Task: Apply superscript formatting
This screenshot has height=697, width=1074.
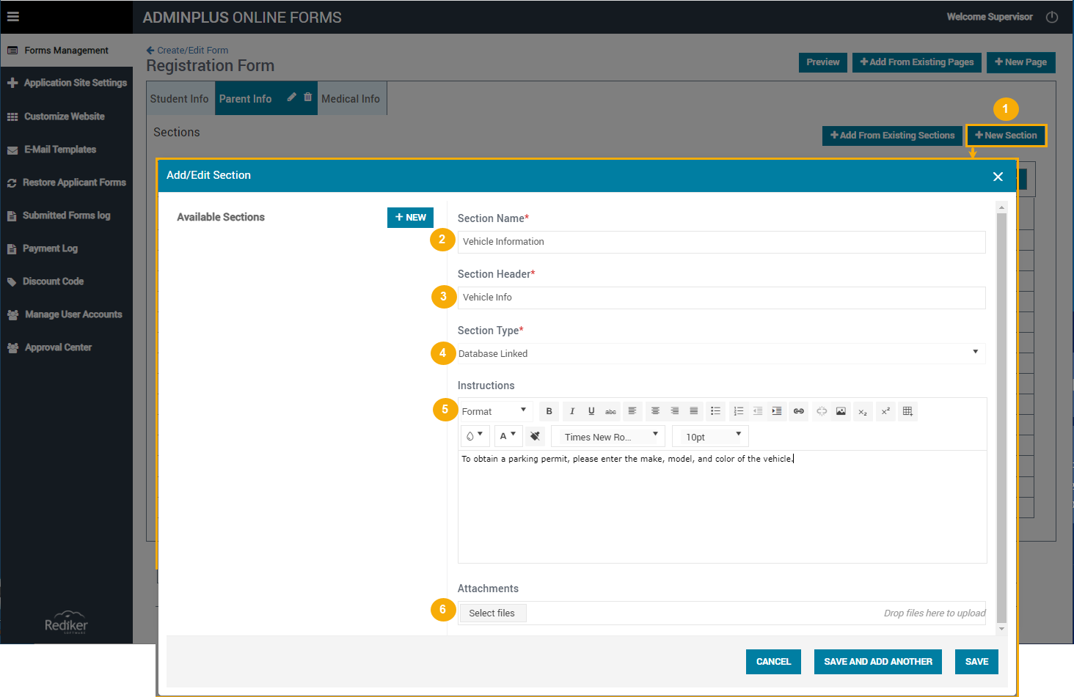Action: pos(885,411)
